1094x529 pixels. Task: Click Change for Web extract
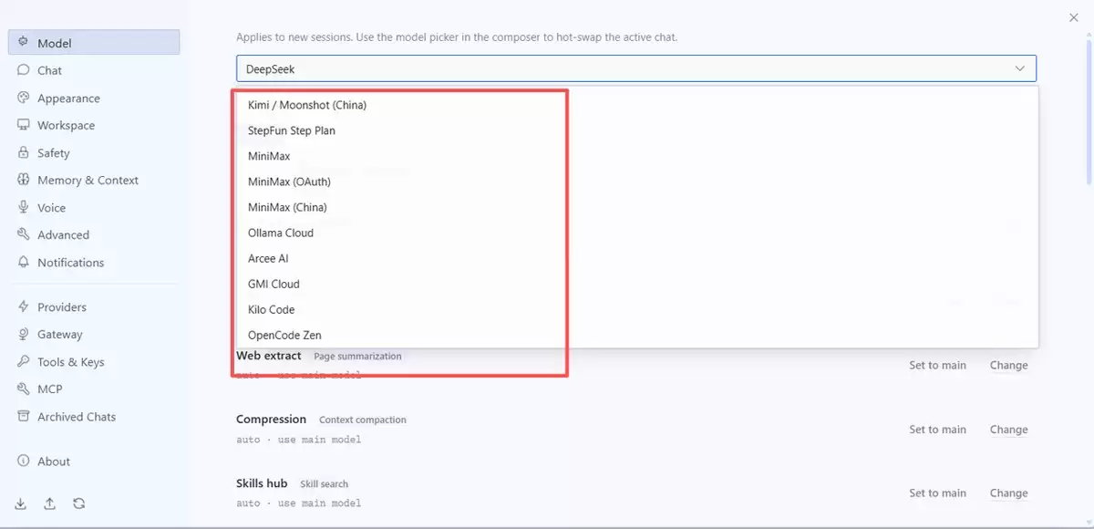click(x=1008, y=365)
